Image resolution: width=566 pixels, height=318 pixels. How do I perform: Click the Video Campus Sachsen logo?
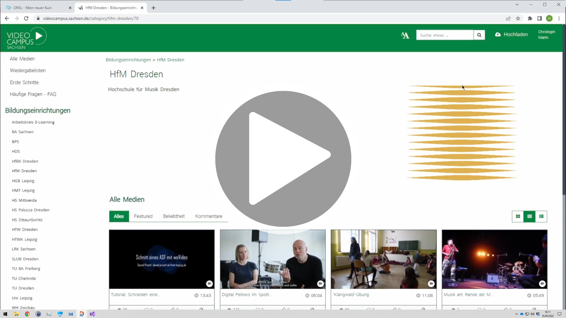click(27, 38)
